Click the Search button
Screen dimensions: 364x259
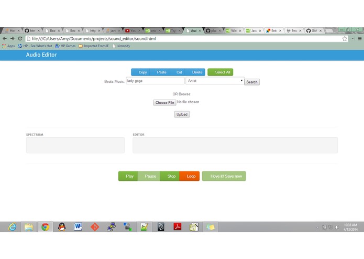(252, 82)
